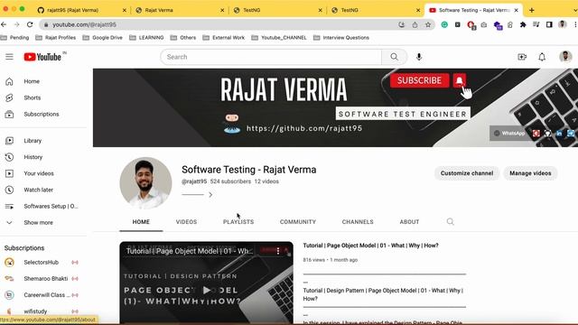Open Pending bookmarks folder
This screenshot has height=325, width=578.
tap(14, 38)
